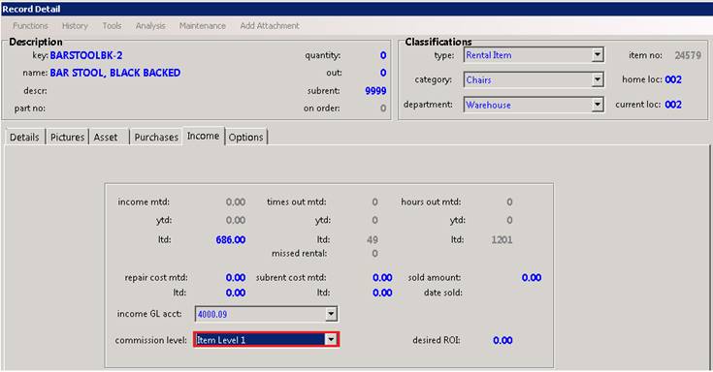Open the Maintenance menu
The width and height of the screenshot is (713, 372).
click(x=203, y=26)
